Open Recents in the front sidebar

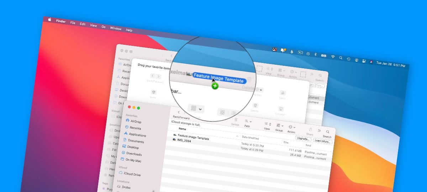(x=135, y=128)
